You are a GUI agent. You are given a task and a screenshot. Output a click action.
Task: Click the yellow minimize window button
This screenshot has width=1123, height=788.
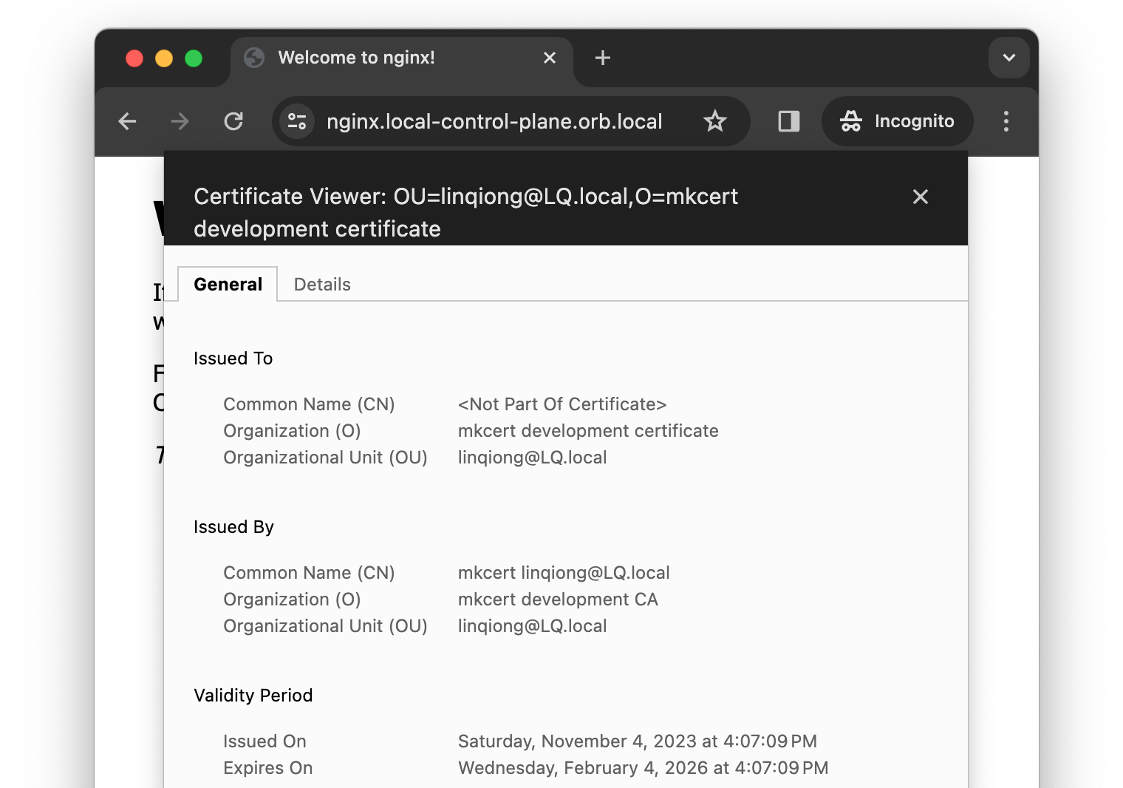click(x=164, y=58)
